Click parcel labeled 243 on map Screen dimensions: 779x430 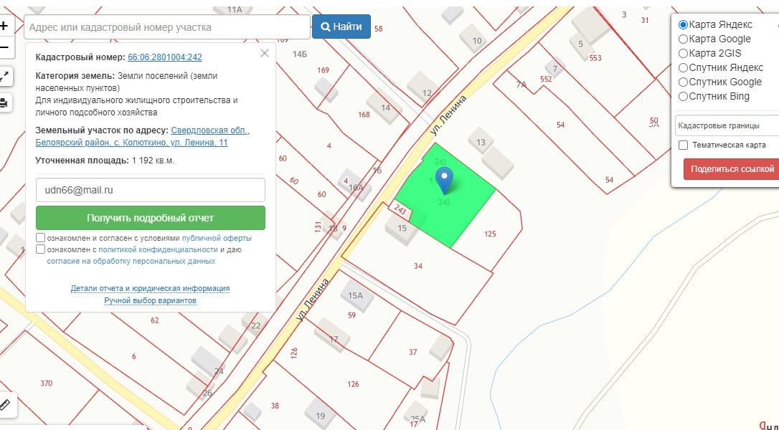pyautogui.click(x=400, y=209)
